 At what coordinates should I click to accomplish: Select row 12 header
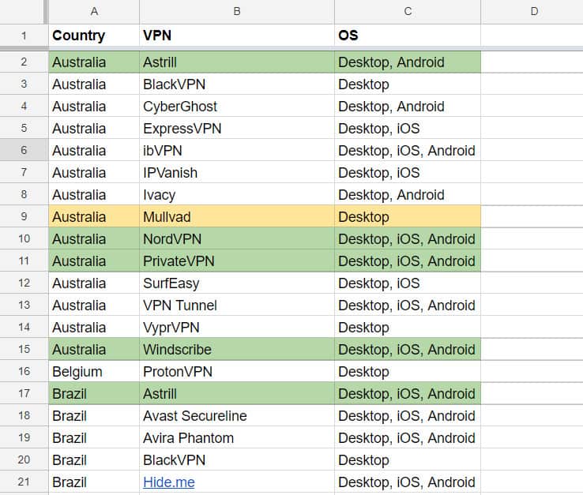click(x=24, y=283)
